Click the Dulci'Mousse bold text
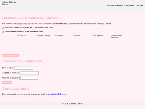 point(61,24)
